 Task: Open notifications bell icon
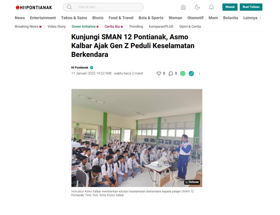pyautogui.click(x=211, y=7)
